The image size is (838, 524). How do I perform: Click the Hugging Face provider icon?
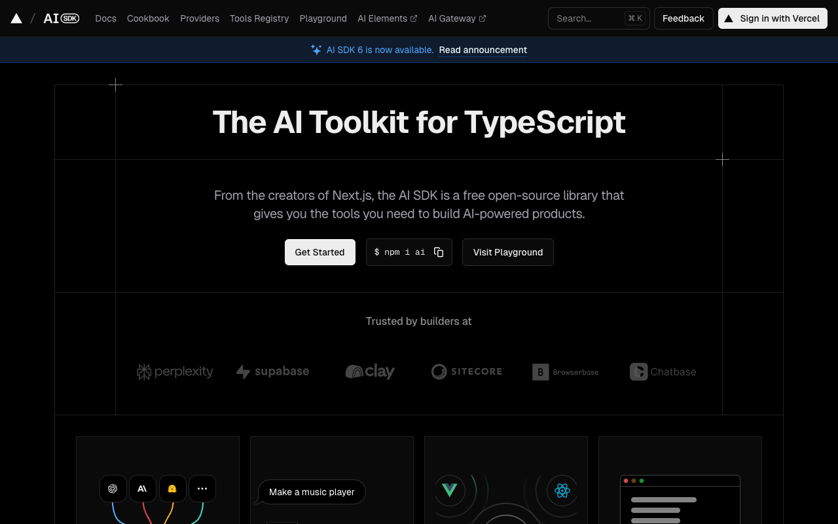173,488
